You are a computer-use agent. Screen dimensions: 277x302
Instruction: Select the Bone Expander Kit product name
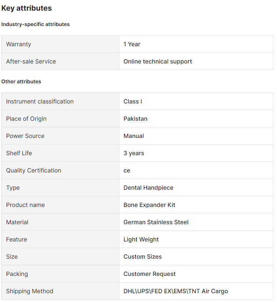tap(149, 205)
